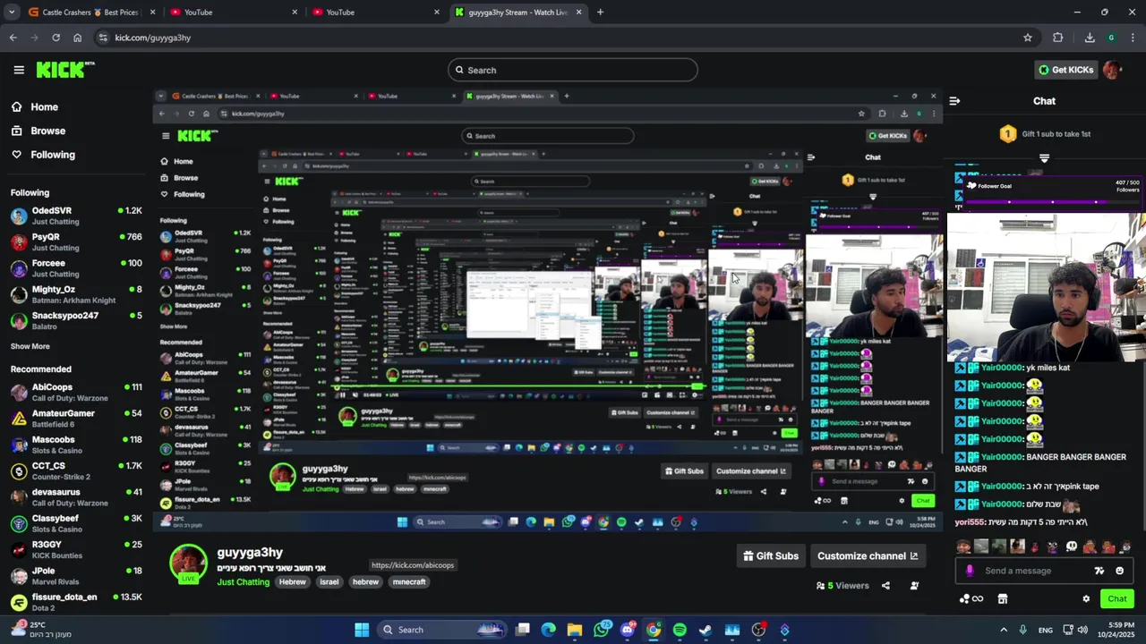Open Mighty_Oz channel in Following list
The image size is (1146, 644).
(76, 294)
